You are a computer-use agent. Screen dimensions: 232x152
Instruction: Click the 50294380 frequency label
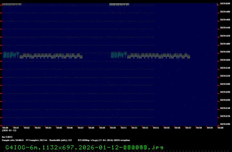pyautogui.click(x=225, y=52)
